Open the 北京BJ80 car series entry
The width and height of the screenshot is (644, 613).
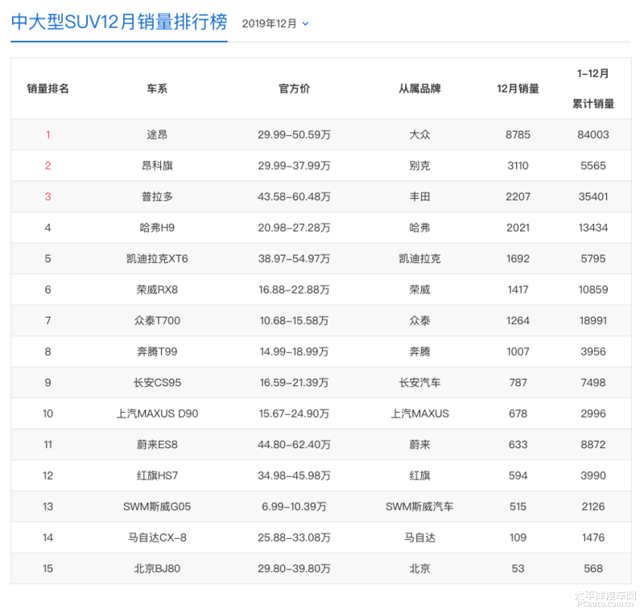pos(157,568)
